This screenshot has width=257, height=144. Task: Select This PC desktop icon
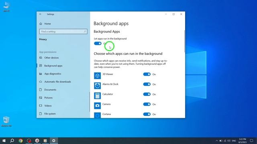point(6,7)
